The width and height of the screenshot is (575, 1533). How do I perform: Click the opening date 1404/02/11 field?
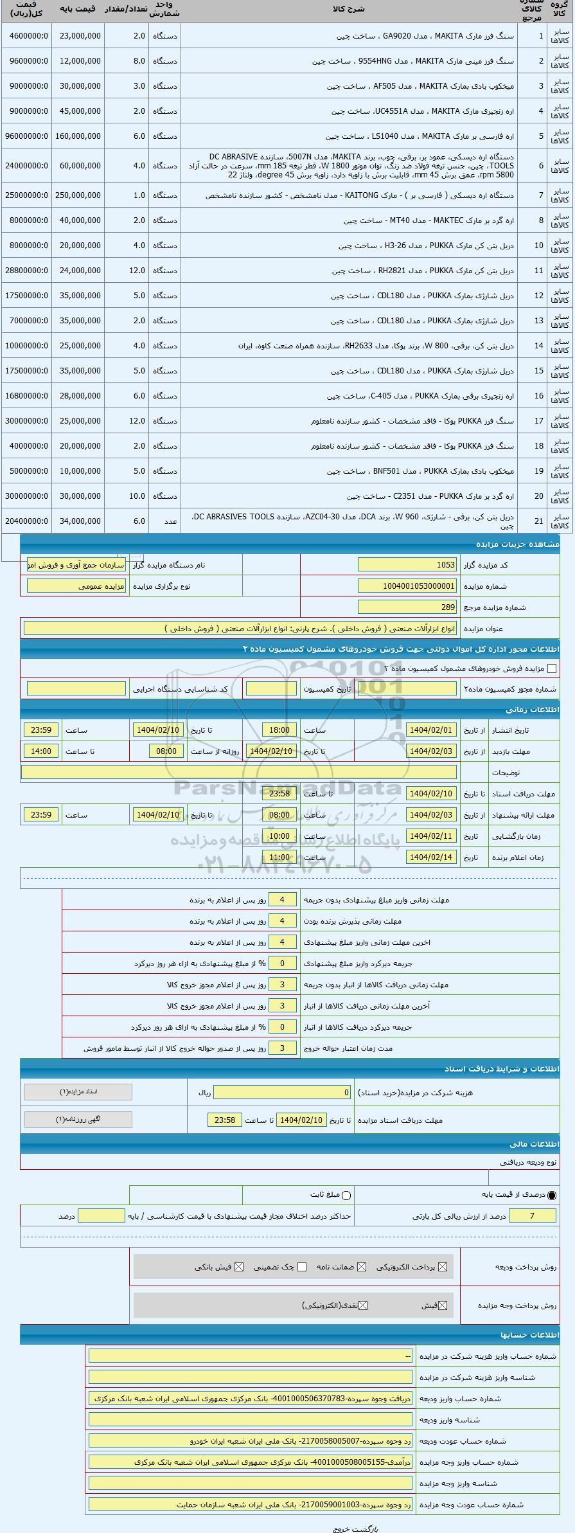point(432,836)
